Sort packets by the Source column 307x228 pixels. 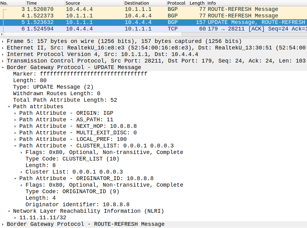click(x=94, y=3)
